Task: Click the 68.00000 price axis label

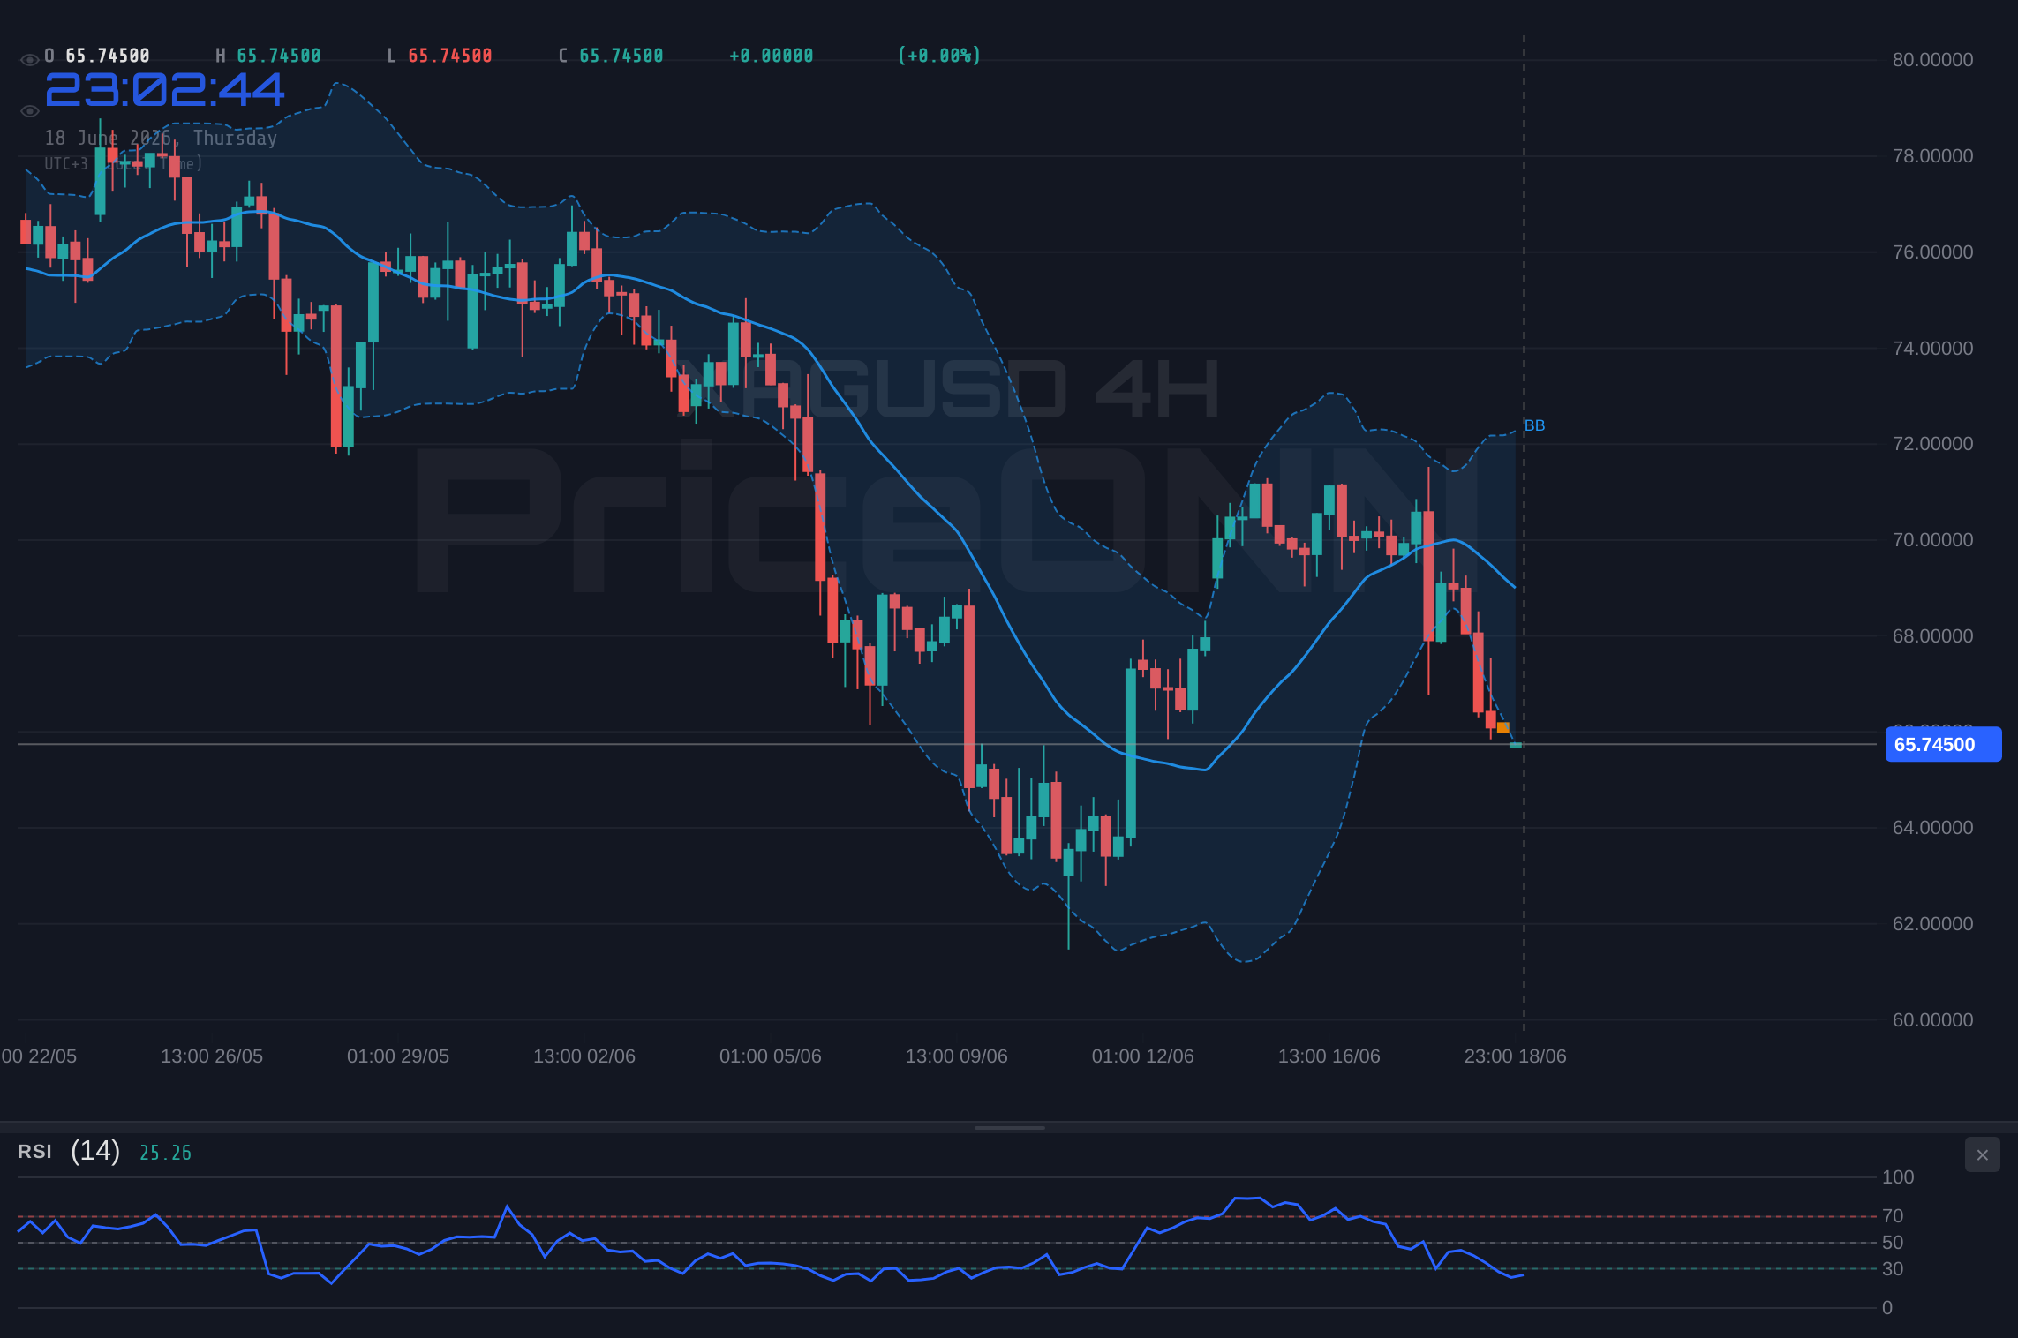Action: pyautogui.click(x=1932, y=636)
